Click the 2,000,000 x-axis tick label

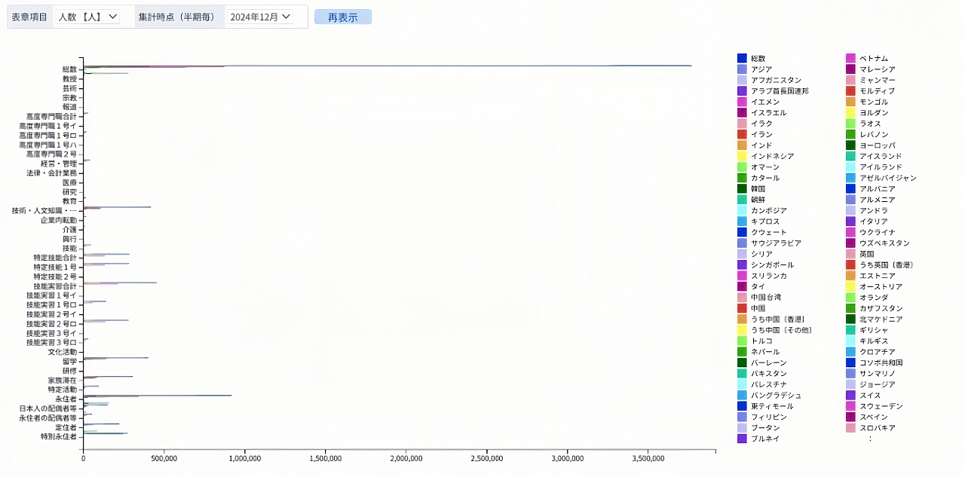[406, 457]
